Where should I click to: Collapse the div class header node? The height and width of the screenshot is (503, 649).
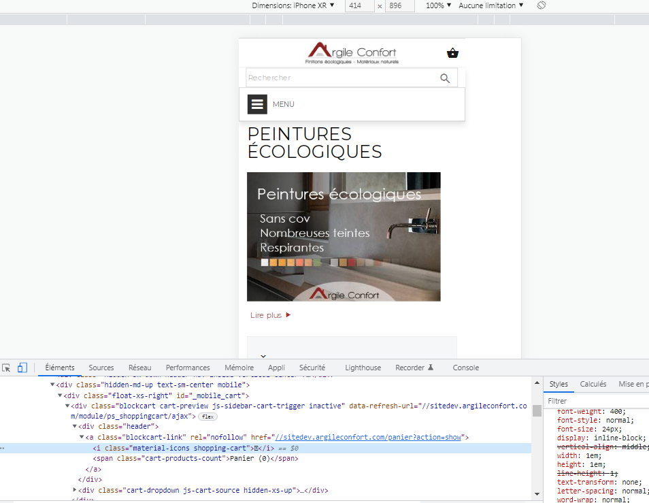[75, 426]
